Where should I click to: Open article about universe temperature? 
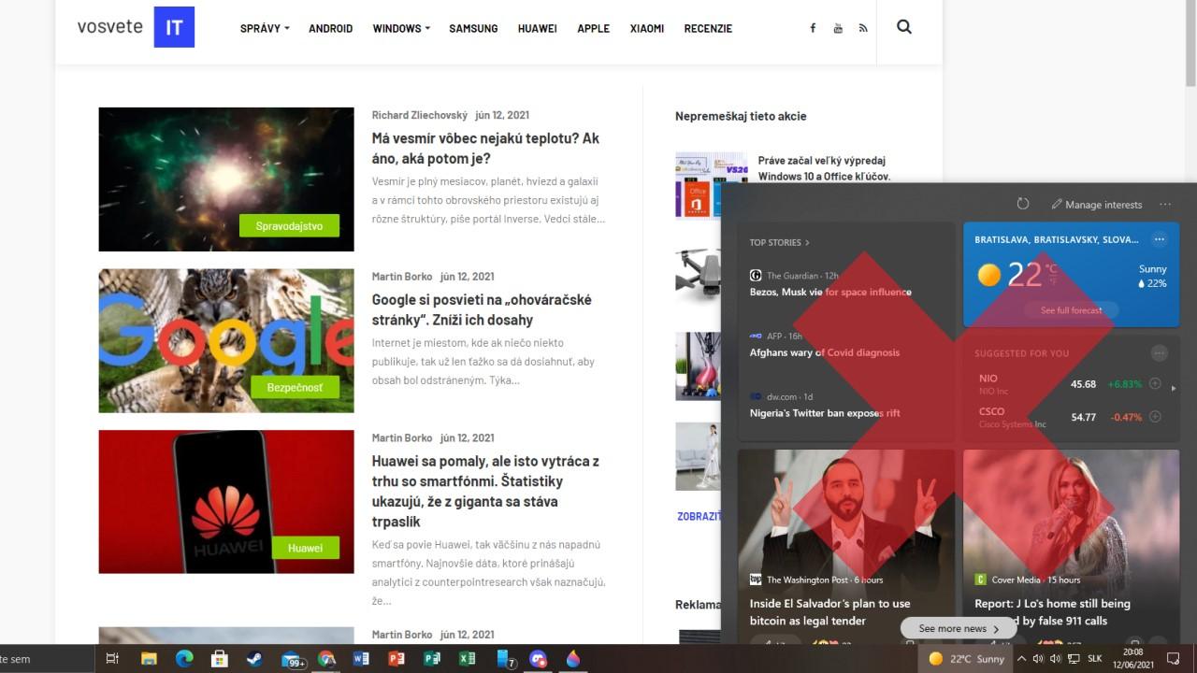[x=485, y=148]
